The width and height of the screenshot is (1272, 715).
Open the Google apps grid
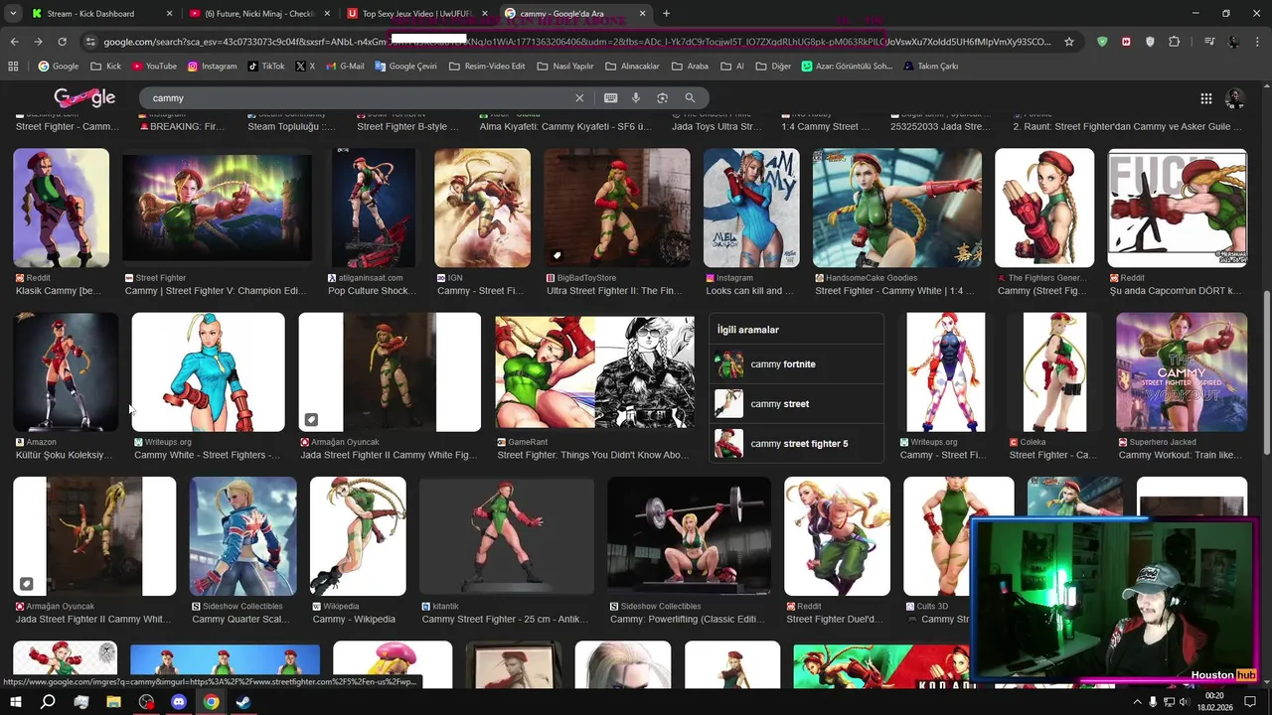[1205, 98]
